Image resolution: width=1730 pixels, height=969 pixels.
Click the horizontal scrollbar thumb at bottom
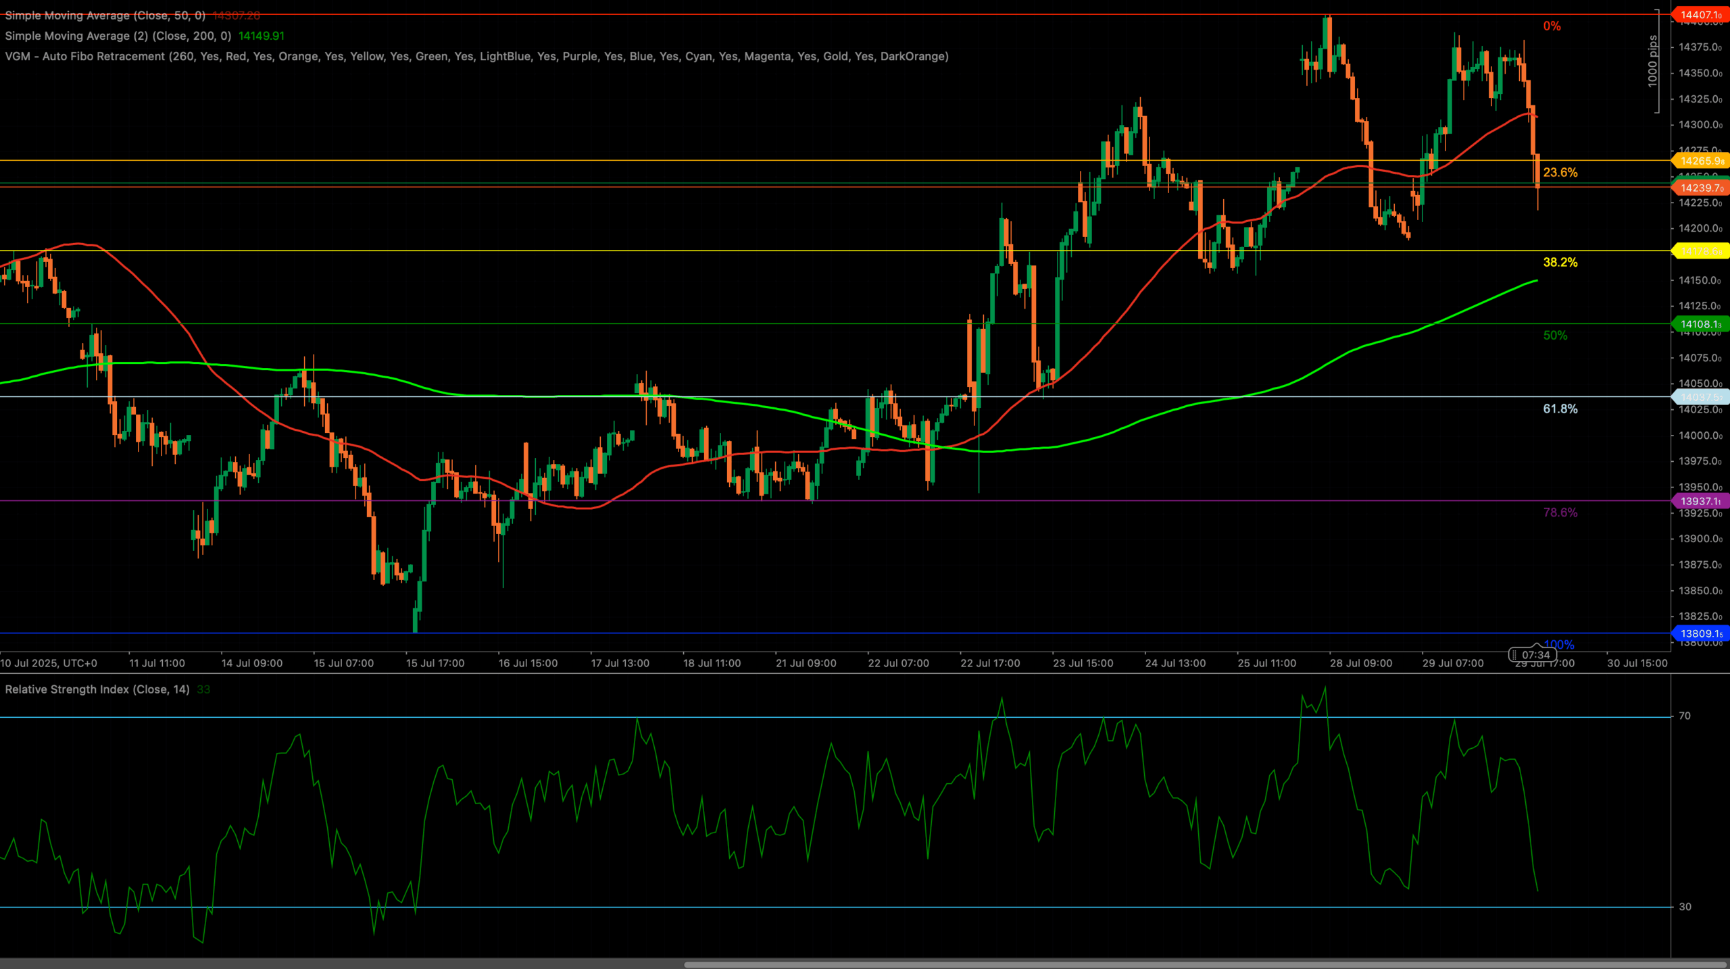pos(1205,965)
